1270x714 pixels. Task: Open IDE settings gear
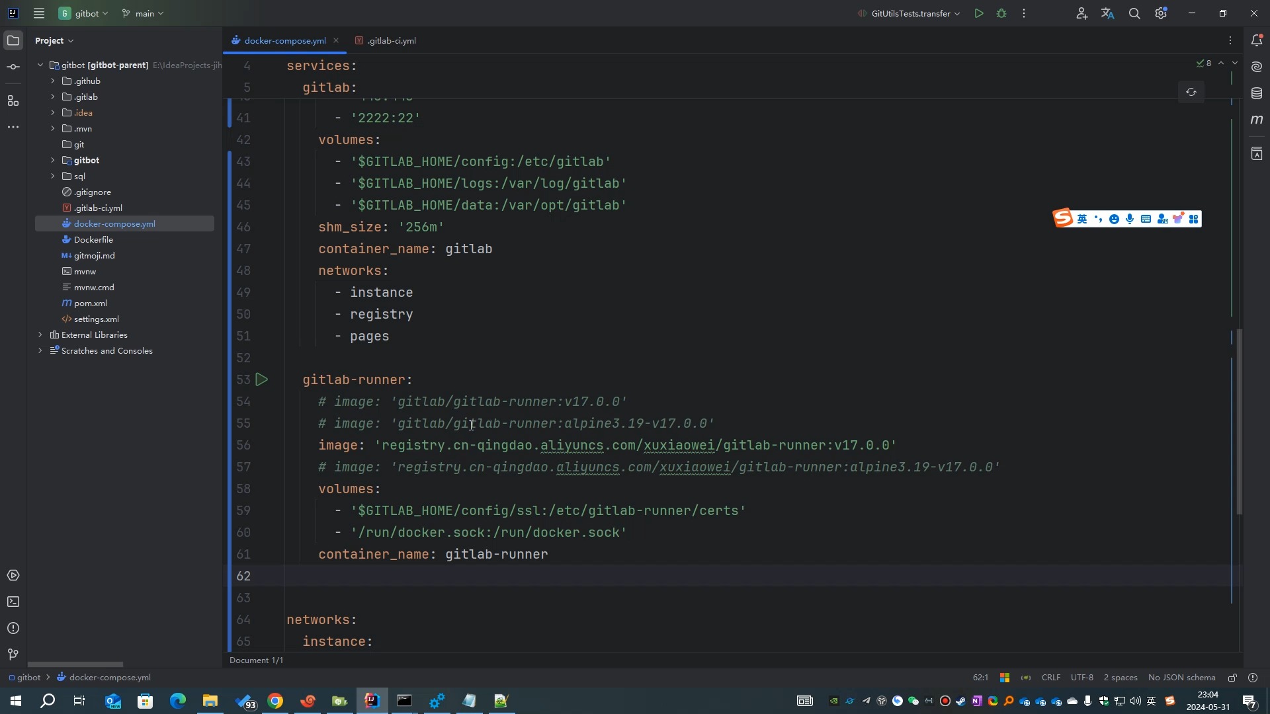click(1161, 13)
